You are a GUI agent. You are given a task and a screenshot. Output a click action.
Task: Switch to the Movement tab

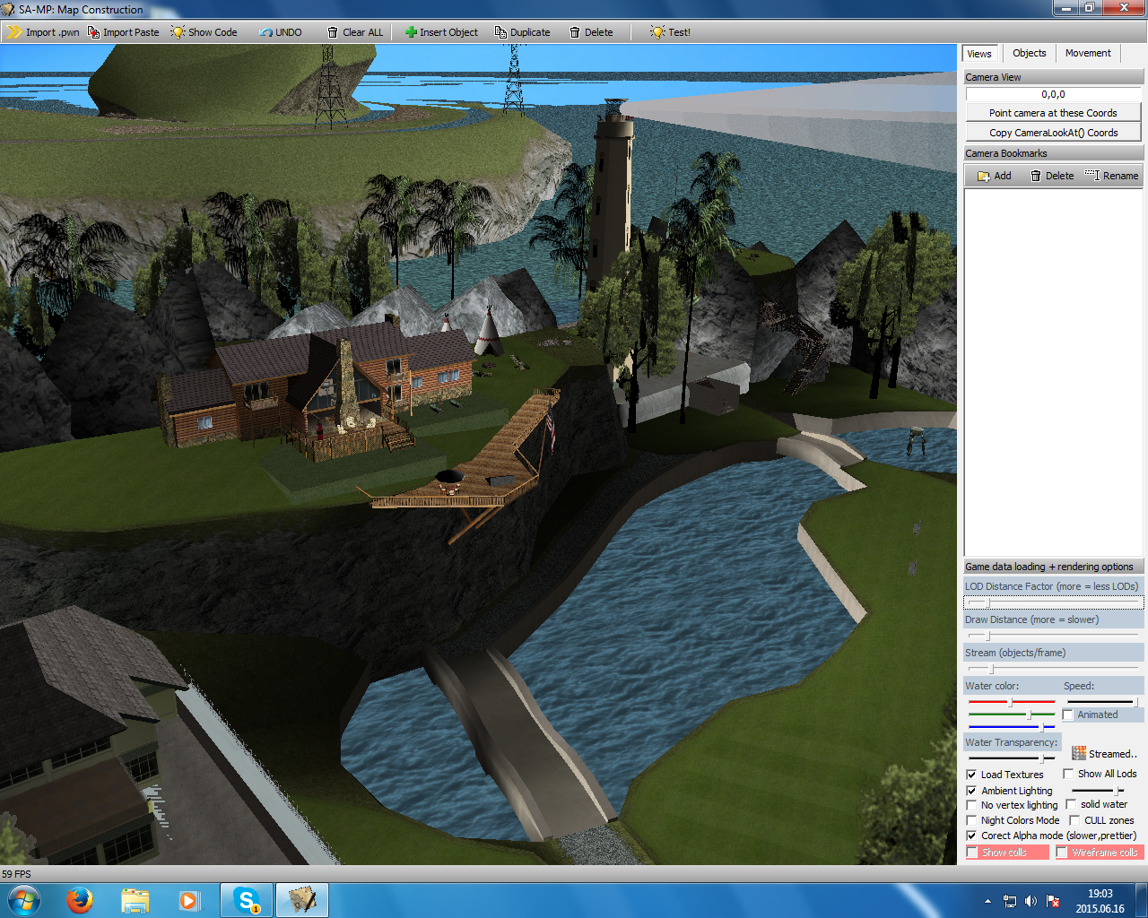1088,53
